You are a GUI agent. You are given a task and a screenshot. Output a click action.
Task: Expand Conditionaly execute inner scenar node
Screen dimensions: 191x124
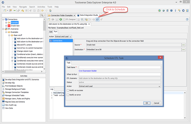coord(12,57)
